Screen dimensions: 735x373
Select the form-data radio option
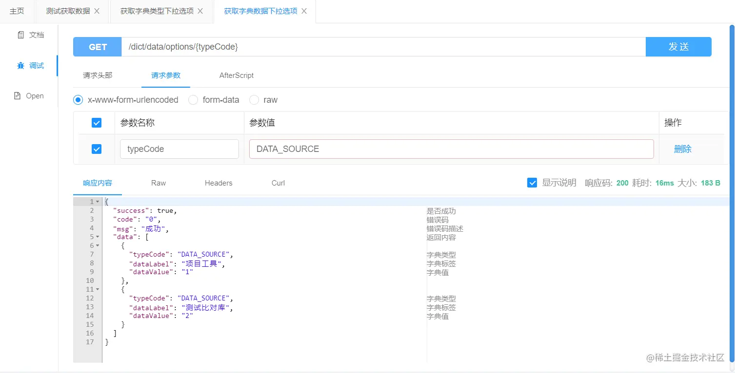click(193, 100)
